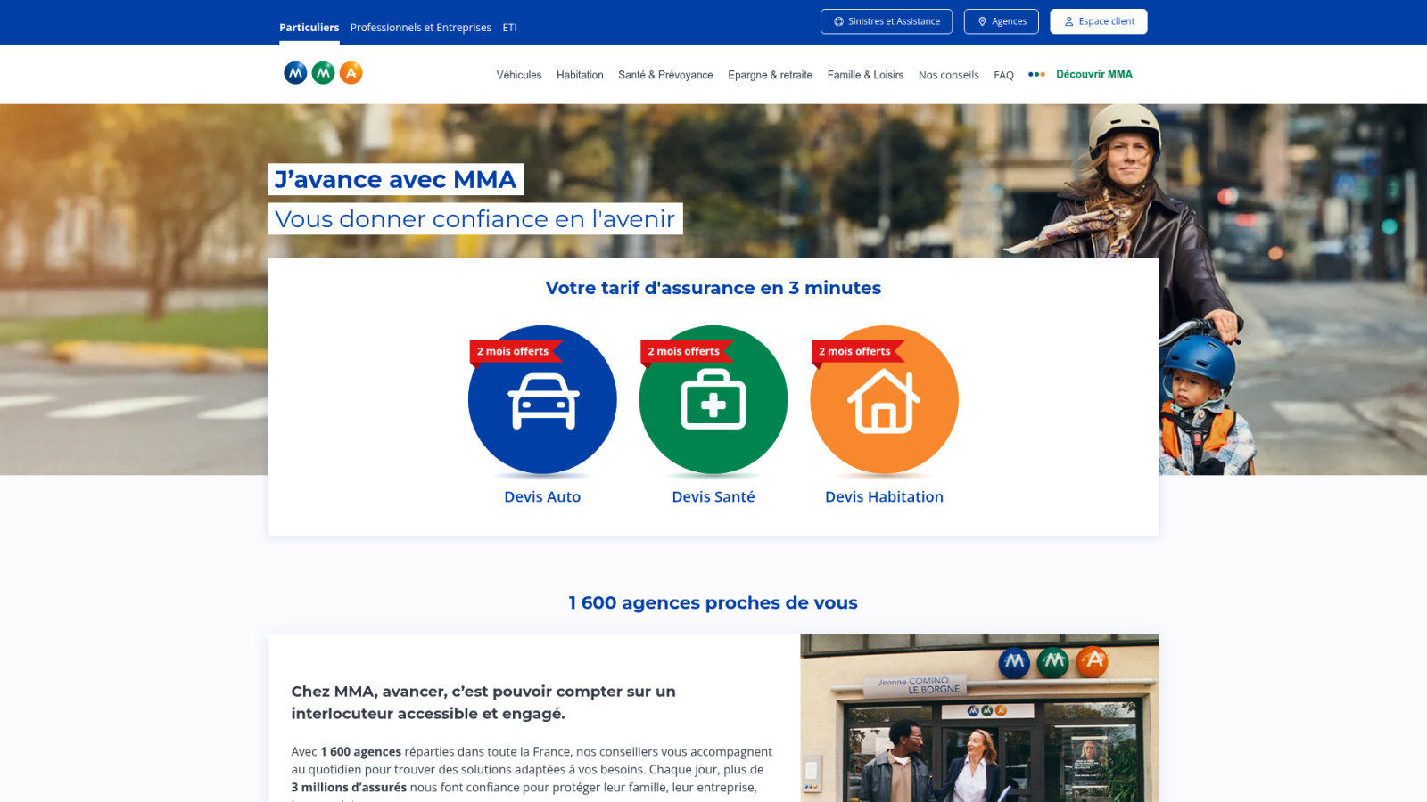Click the user icon in Espace client

pos(1068,21)
